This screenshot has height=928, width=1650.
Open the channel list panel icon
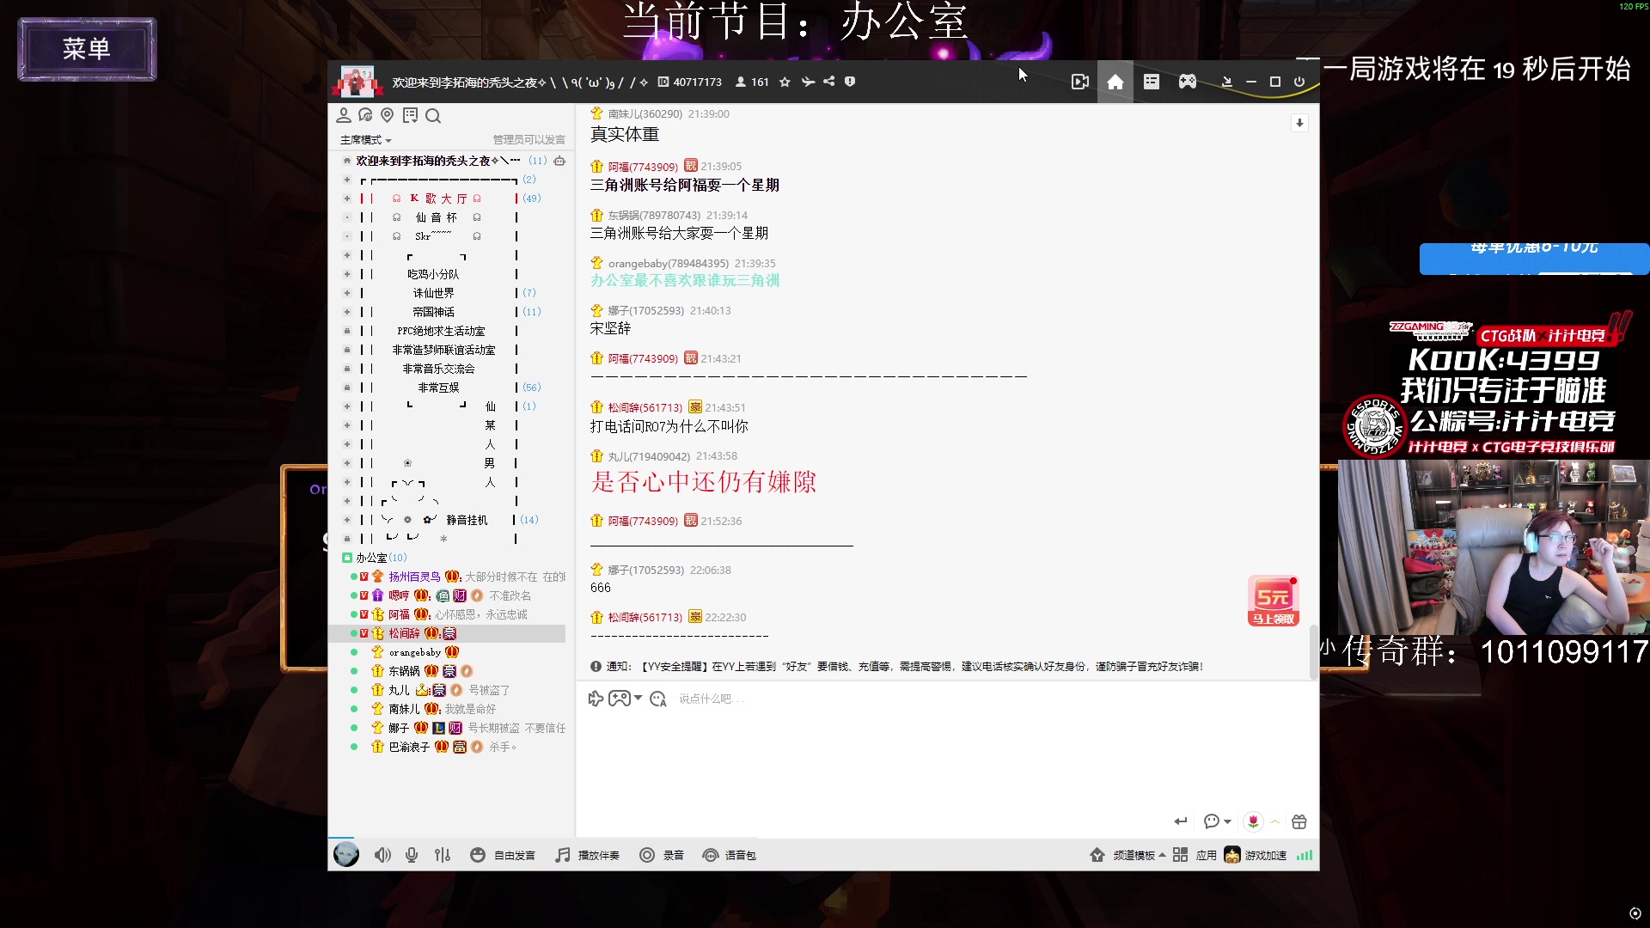click(x=1152, y=82)
